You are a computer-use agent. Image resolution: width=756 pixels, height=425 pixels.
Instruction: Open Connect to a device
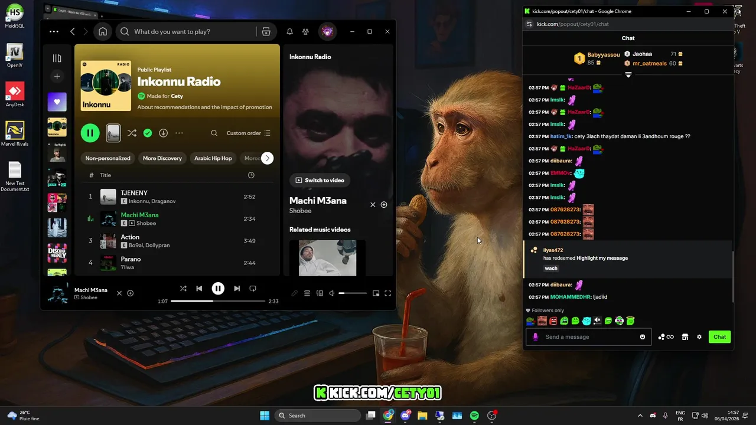pos(320,293)
